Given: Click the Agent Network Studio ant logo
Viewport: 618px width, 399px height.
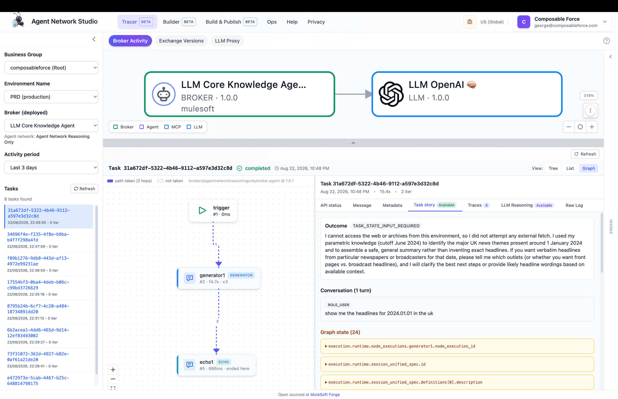Looking at the screenshot, I should (18, 20).
